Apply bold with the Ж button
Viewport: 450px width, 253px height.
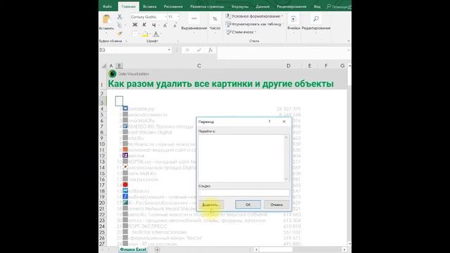tap(135, 25)
